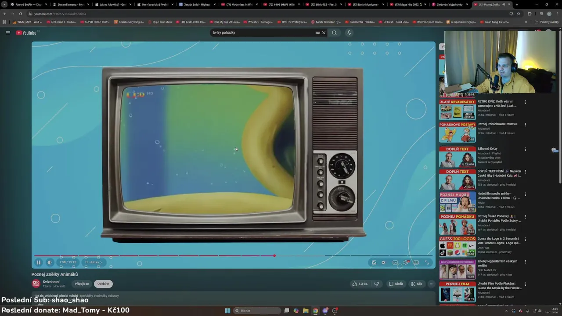Open the 'Hype Your Music' bookmark
This screenshot has width=562, height=316.
pyautogui.click(x=160, y=22)
